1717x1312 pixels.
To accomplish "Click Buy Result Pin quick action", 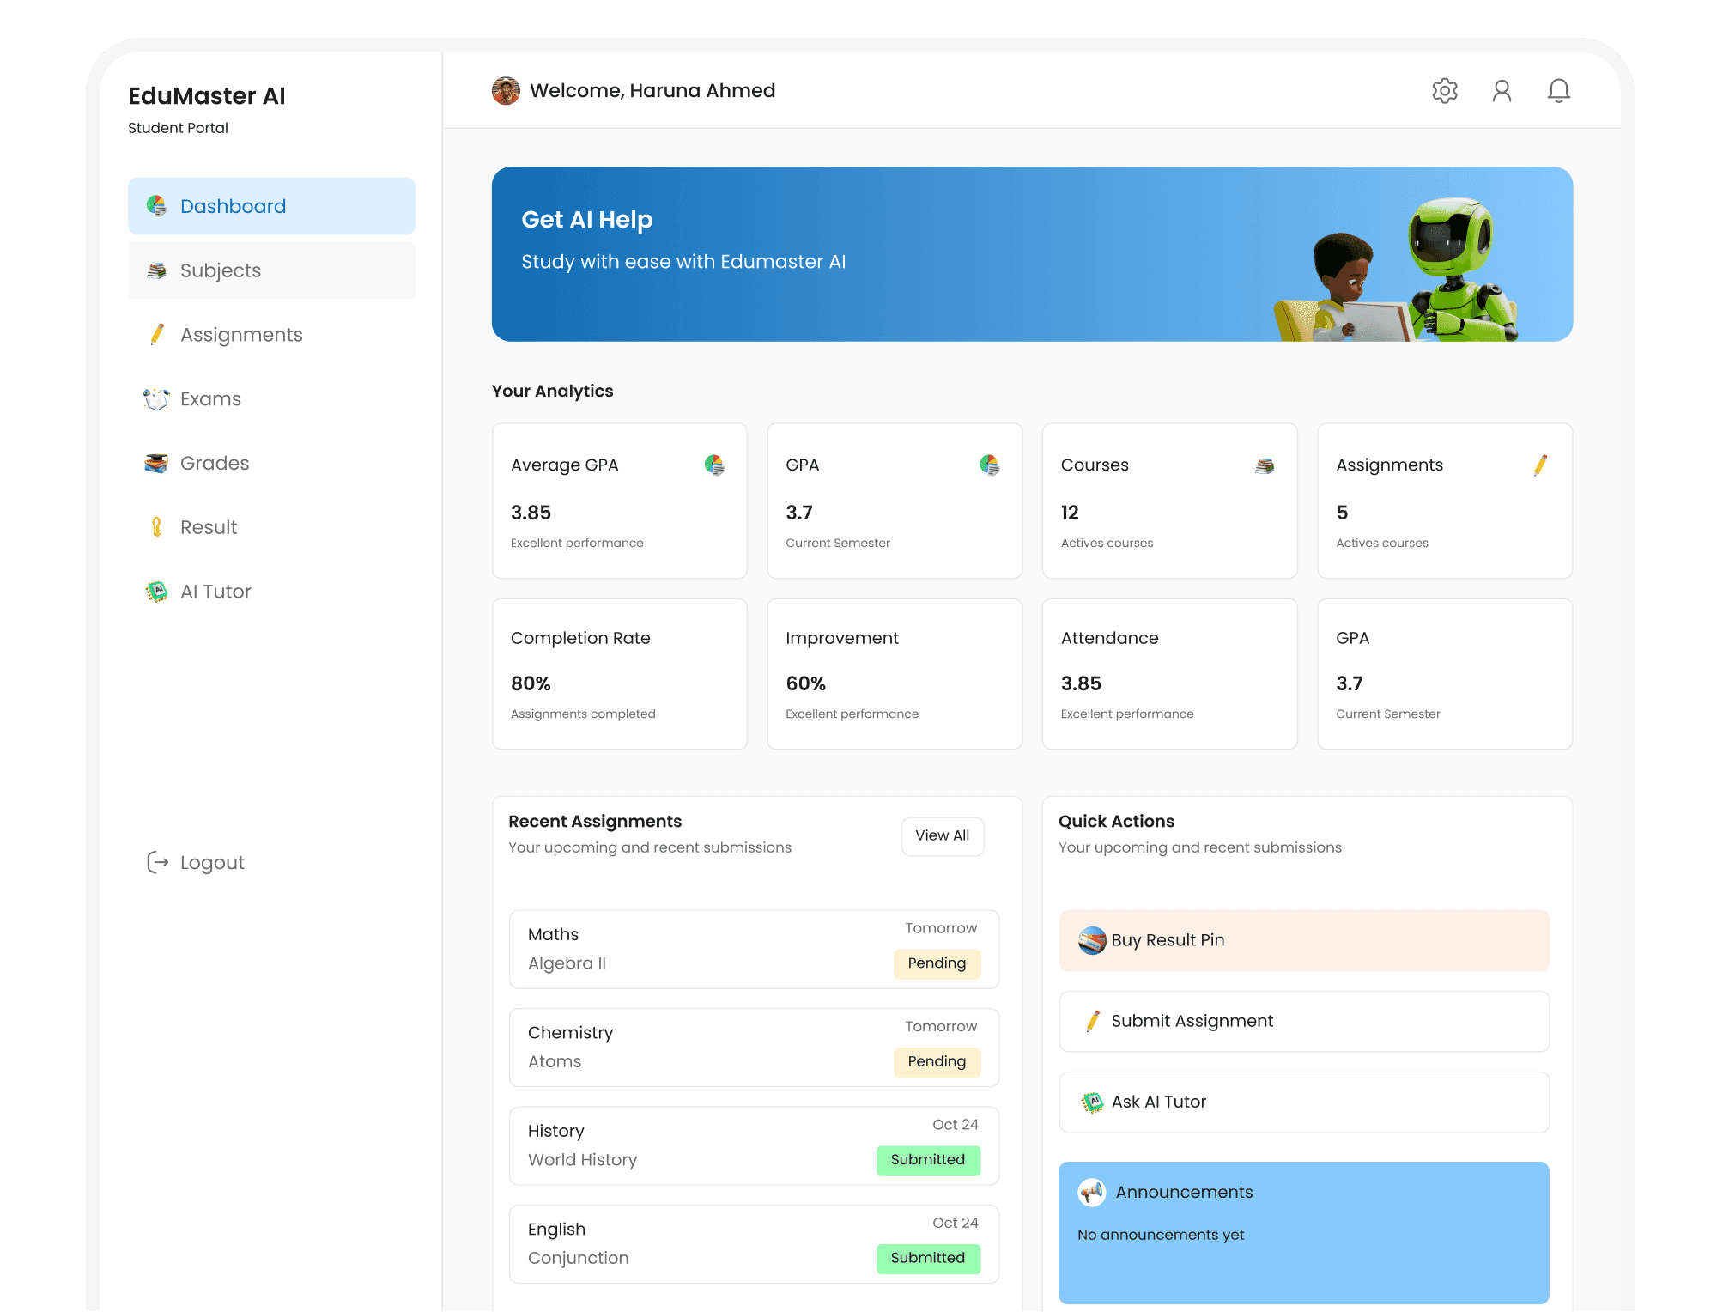I will [1303, 940].
